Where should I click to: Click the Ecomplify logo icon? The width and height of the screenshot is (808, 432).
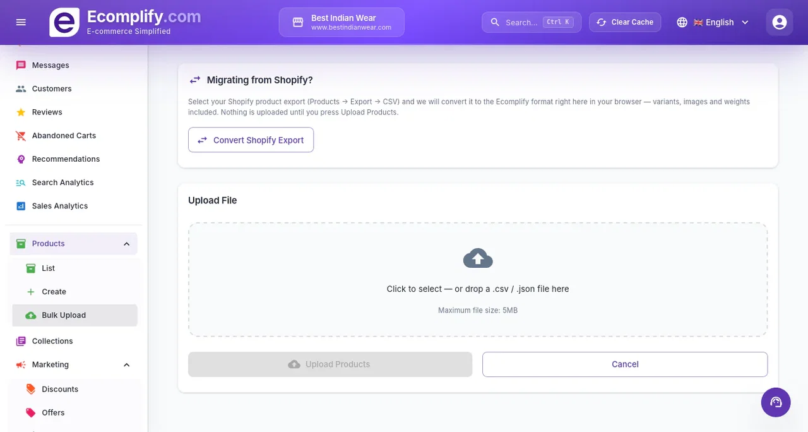click(x=64, y=22)
